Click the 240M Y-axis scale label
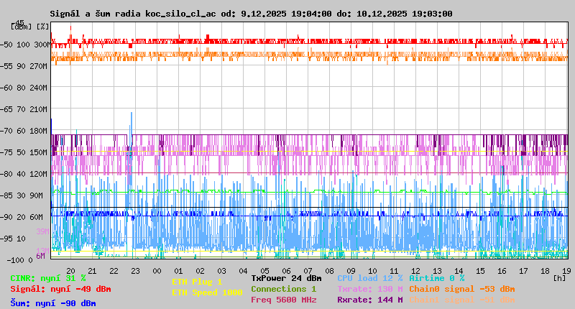The height and width of the screenshot is (309, 575). (37, 88)
